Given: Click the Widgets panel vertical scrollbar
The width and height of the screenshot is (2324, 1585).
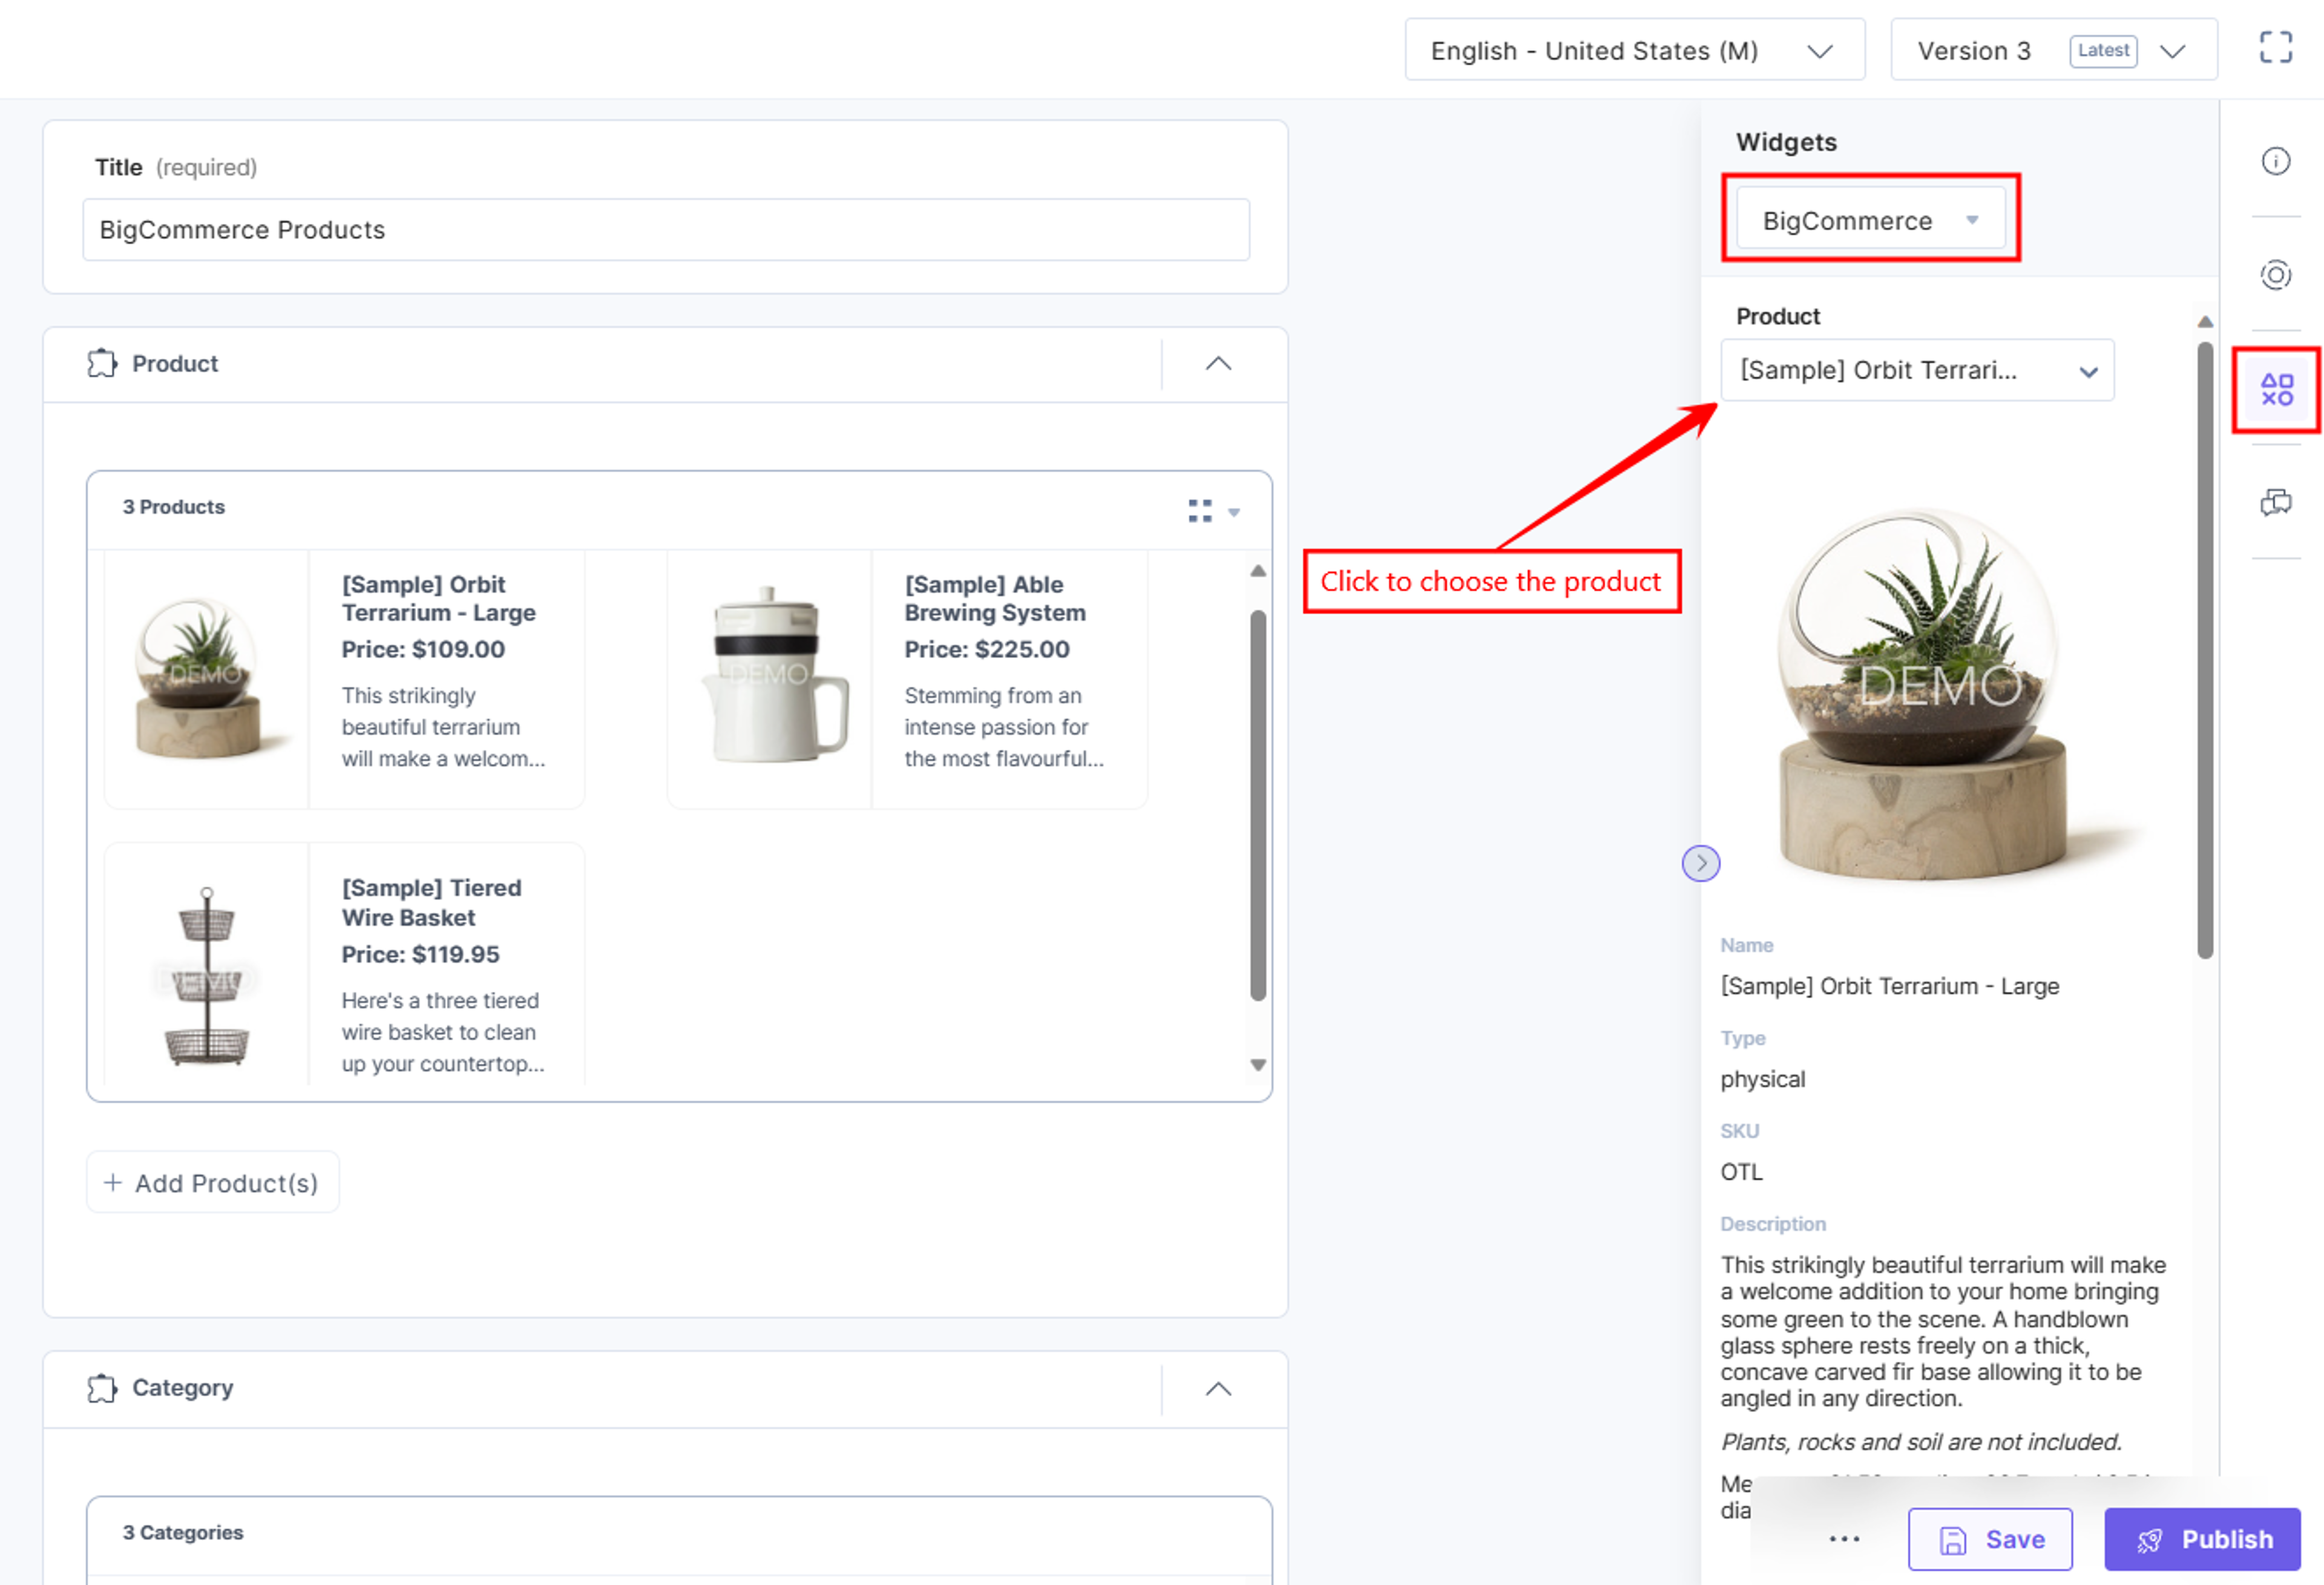Looking at the screenshot, I should tap(2204, 650).
